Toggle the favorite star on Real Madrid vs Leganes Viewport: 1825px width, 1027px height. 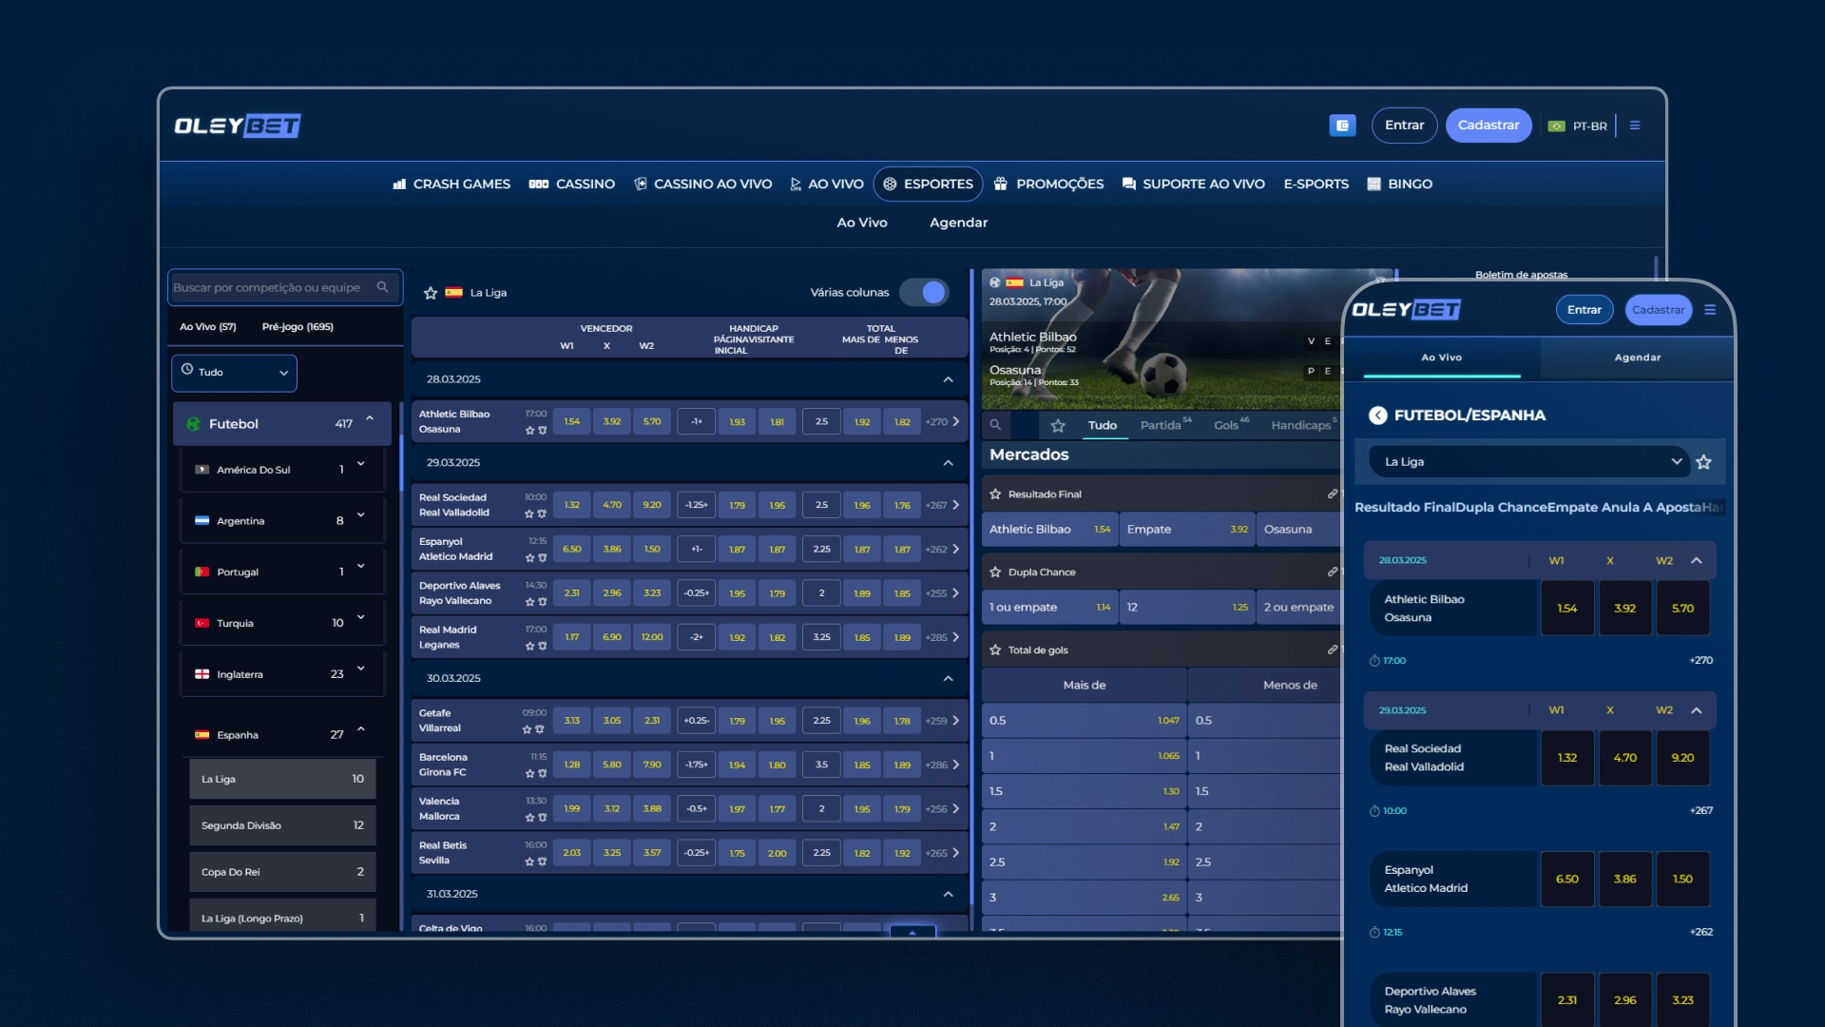[x=528, y=646]
